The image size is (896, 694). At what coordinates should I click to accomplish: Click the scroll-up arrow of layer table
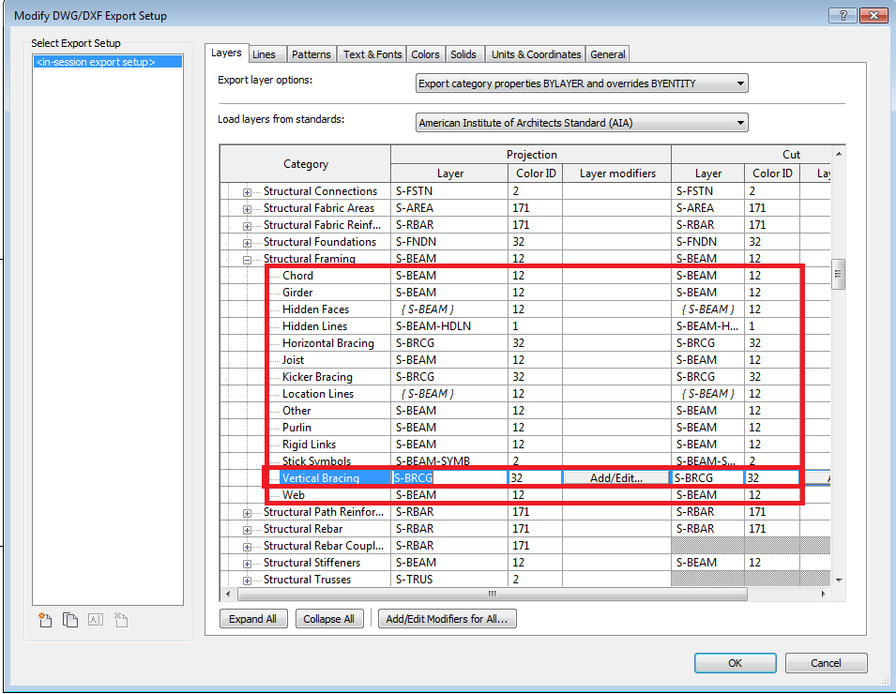tap(838, 154)
